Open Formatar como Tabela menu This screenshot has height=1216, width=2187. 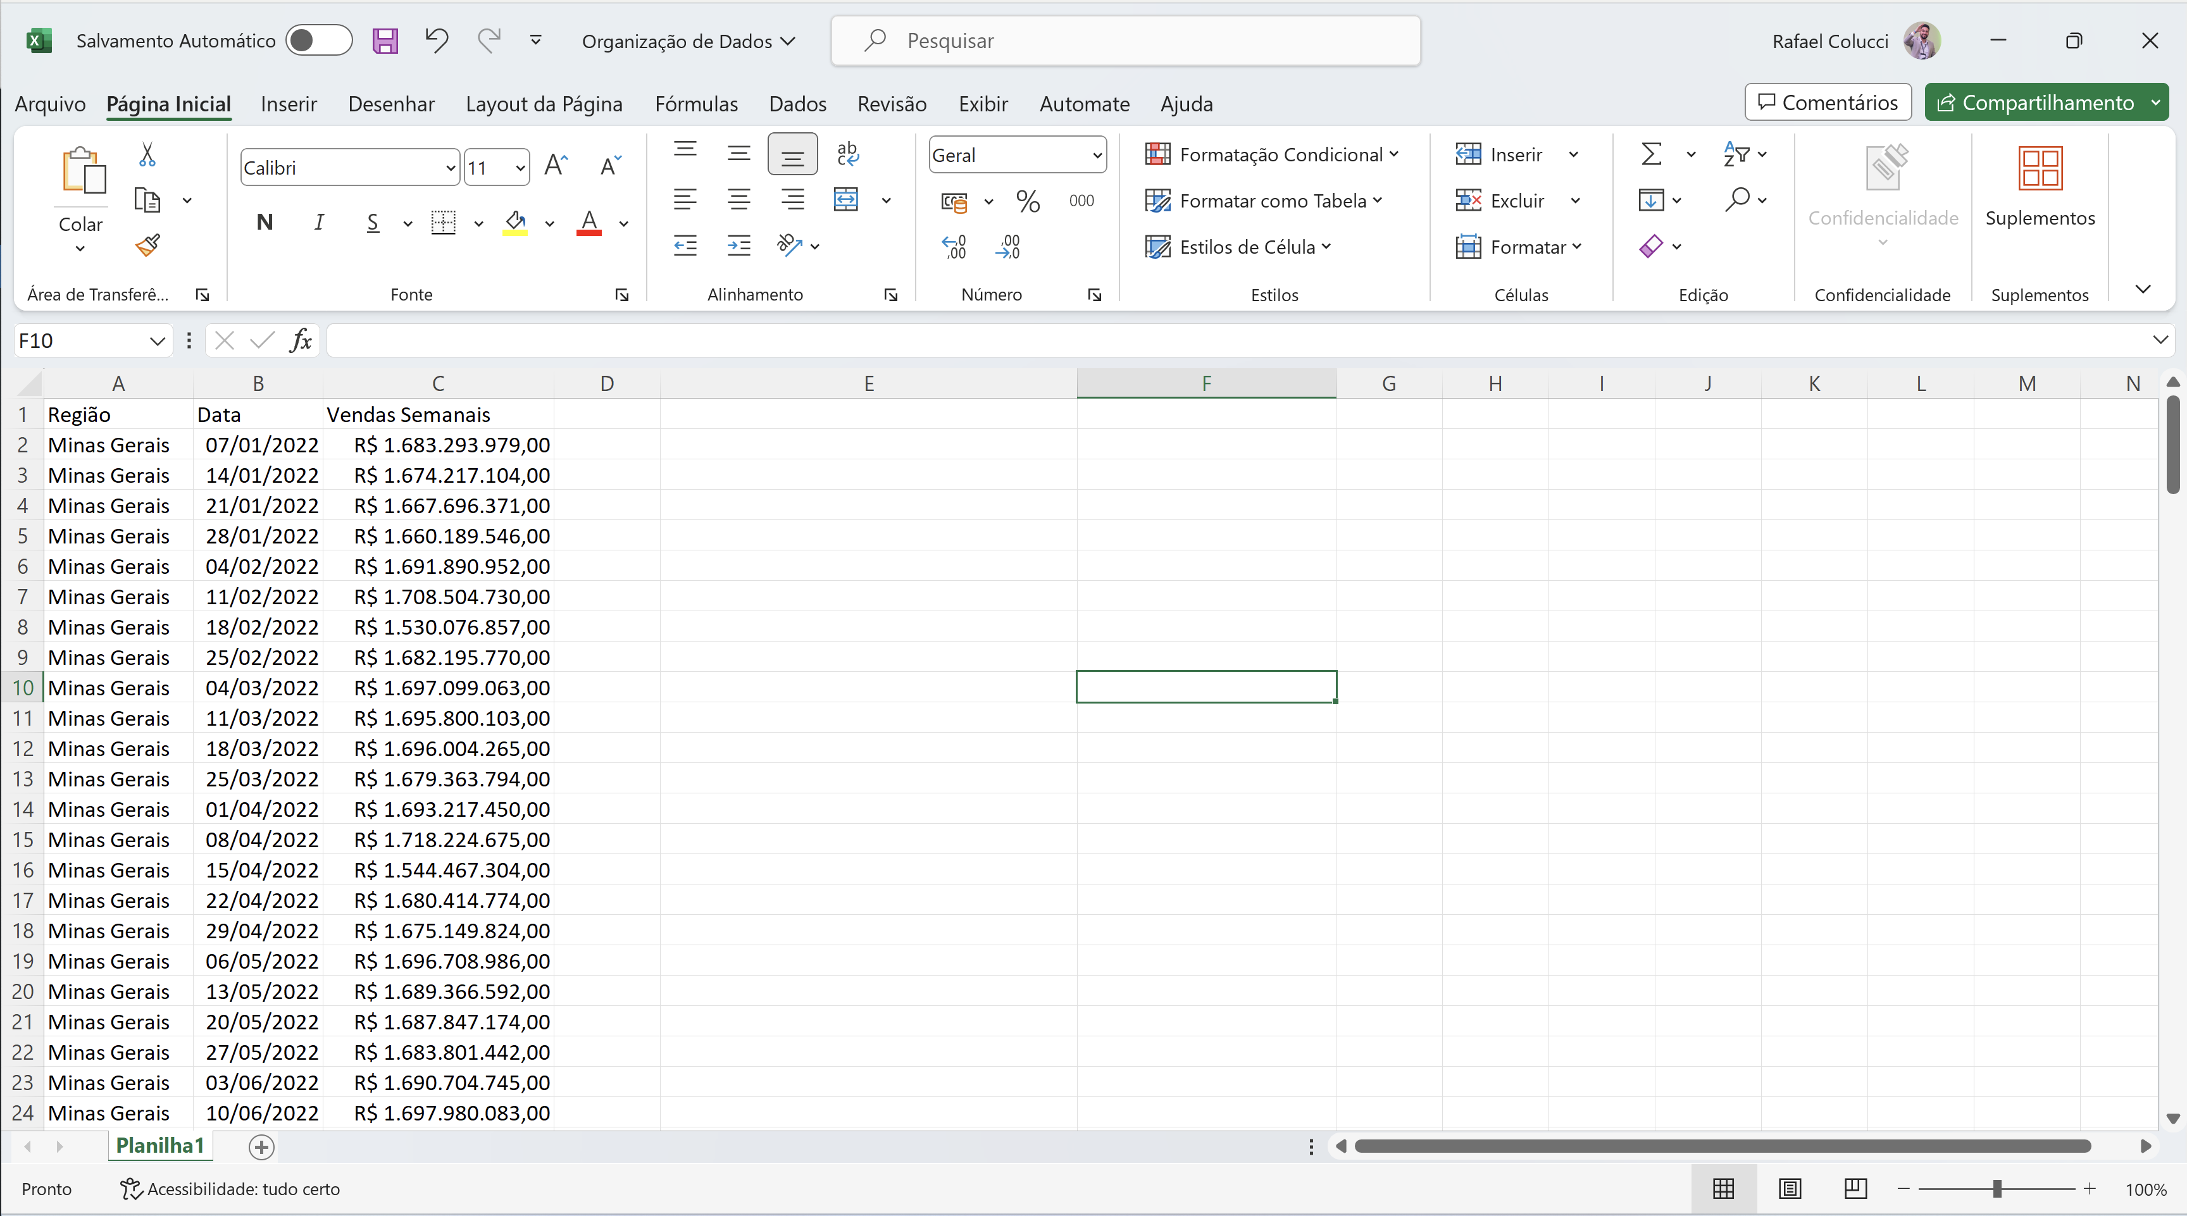coord(1263,201)
